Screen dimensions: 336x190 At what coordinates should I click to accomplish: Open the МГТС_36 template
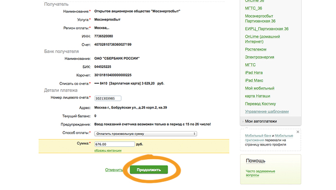tap(253, 8)
